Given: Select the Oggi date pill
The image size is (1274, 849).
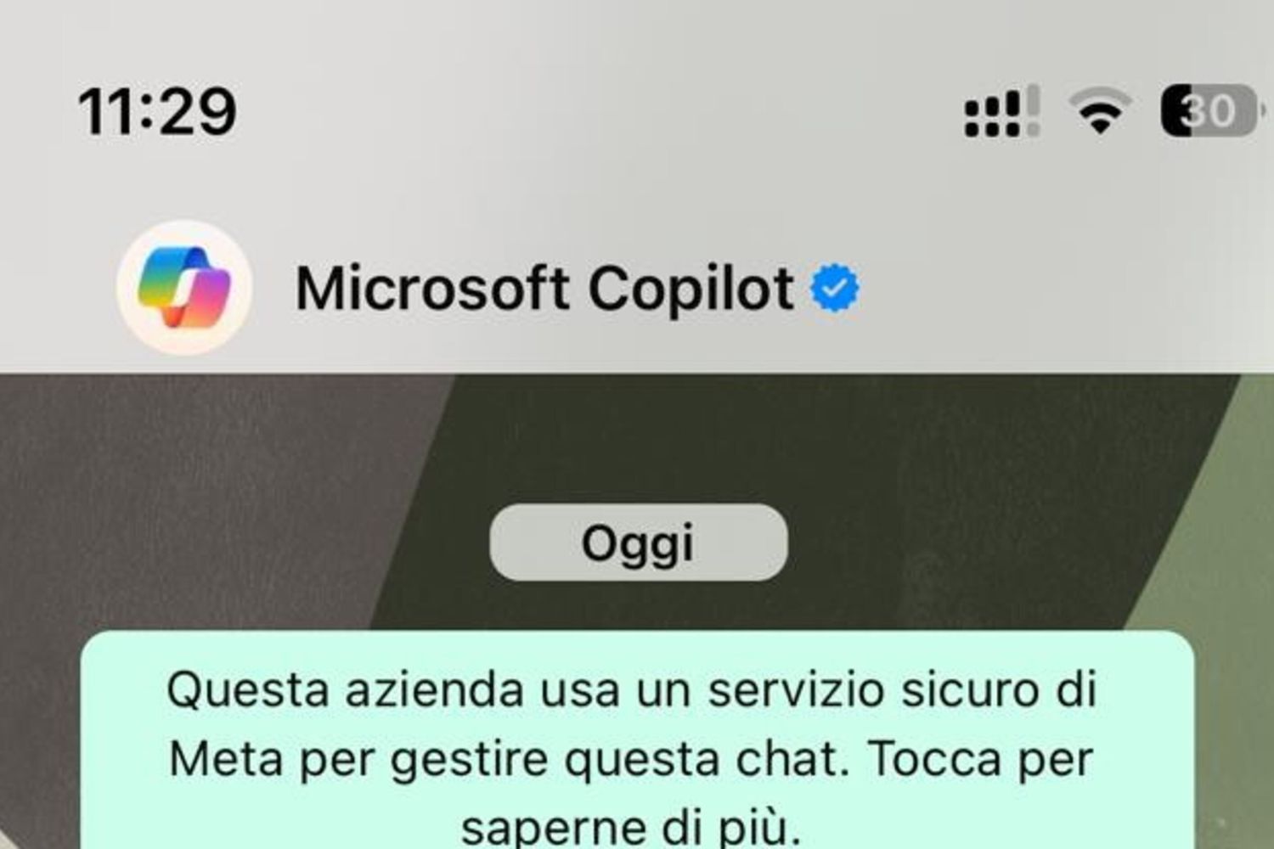Looking at the screenshot, I should point(639,543).
